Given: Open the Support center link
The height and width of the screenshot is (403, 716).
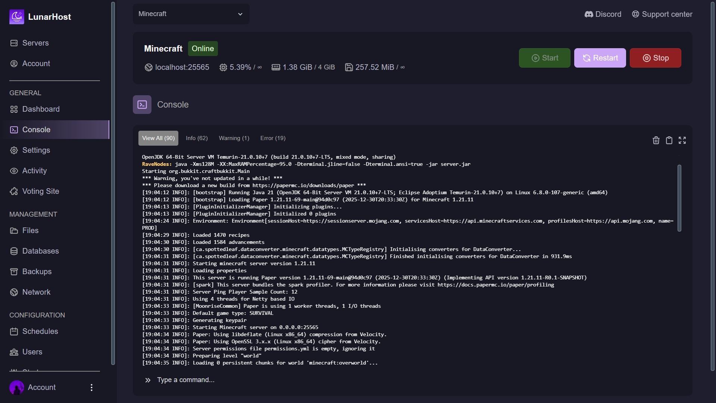Looking at the screenshot, I should click(x=662, y=14).
